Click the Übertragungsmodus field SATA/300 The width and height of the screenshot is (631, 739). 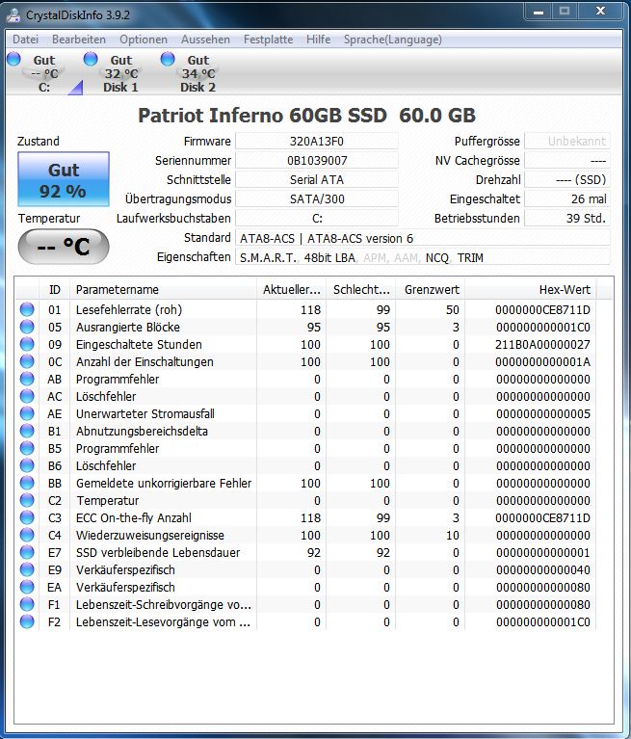coord(317,198)
